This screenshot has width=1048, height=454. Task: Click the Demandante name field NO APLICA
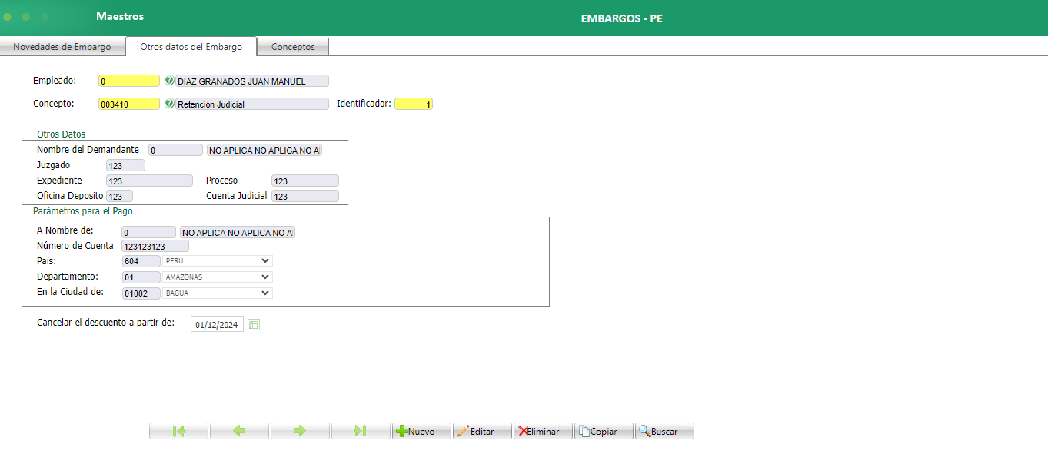(x=264, y=151)
